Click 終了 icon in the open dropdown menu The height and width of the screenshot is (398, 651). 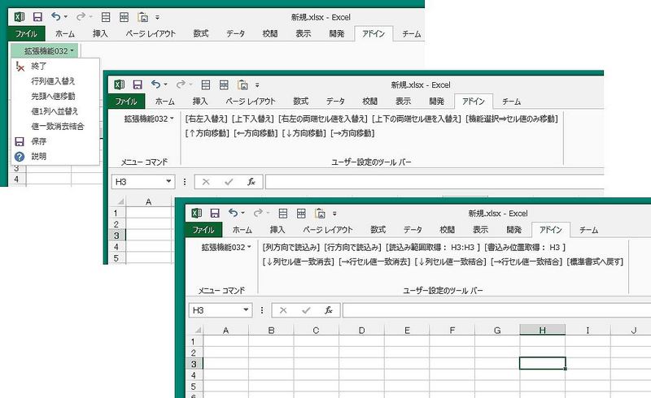pos(20,66)
